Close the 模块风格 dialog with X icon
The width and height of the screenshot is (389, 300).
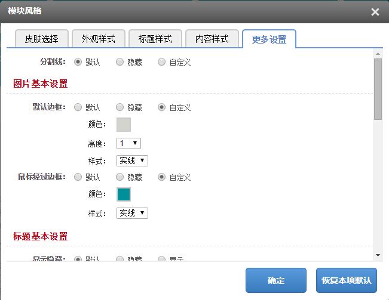pyautogui.click(x=375, y=12)
